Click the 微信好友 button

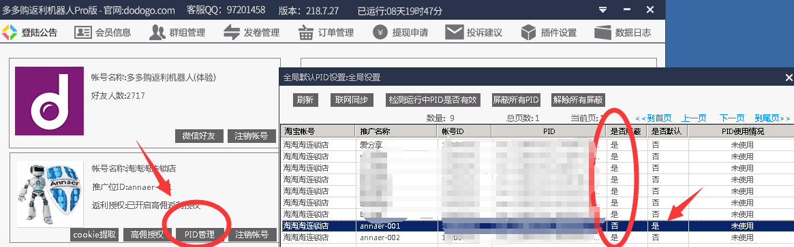(199, 136)
